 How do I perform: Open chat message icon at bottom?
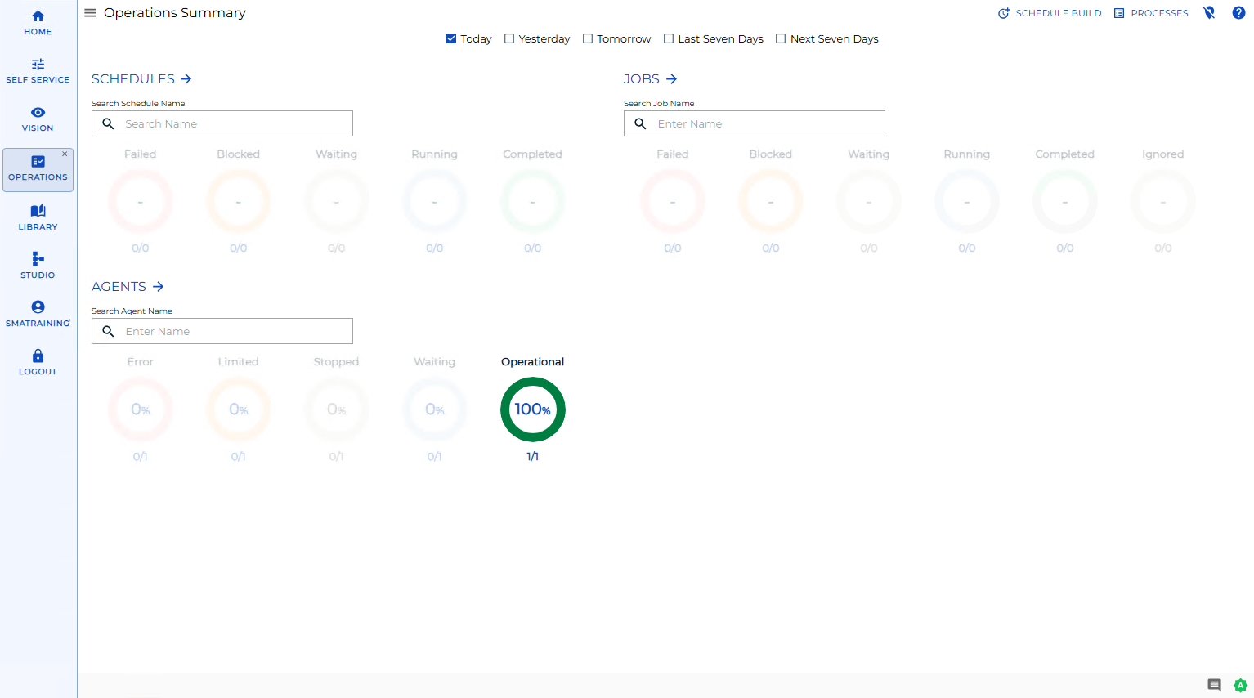[x=1215, y=685]
